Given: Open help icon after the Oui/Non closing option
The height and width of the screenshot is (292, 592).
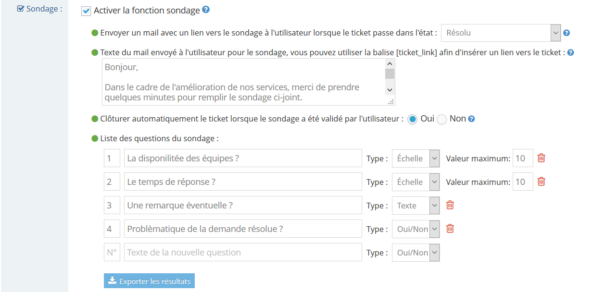Looking at the screenshot, I should [x=472, y=119].
